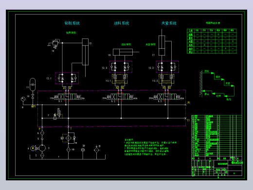The height and width of the screenshot is (190, 253).
Task: Select the vertical clamping cylinder labeled 17
Action: click(162, 45)
